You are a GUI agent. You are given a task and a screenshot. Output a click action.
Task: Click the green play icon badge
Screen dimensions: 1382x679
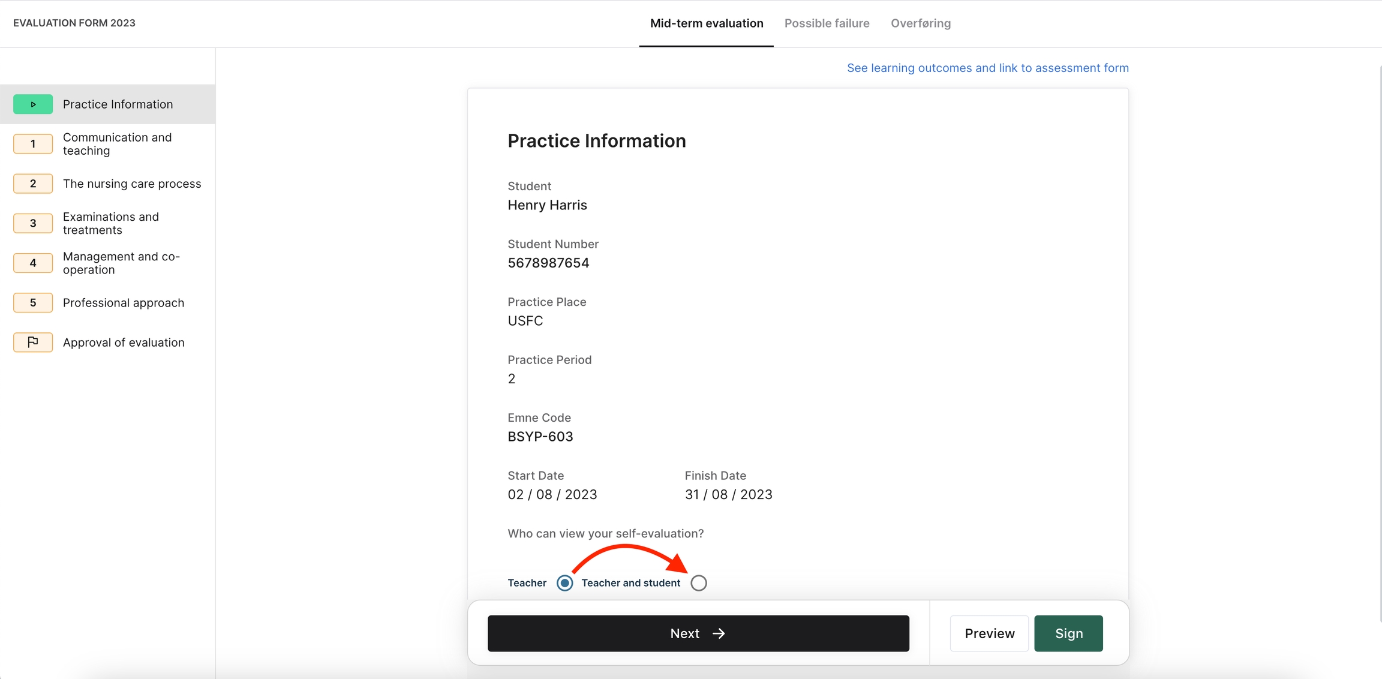(33, 104)
